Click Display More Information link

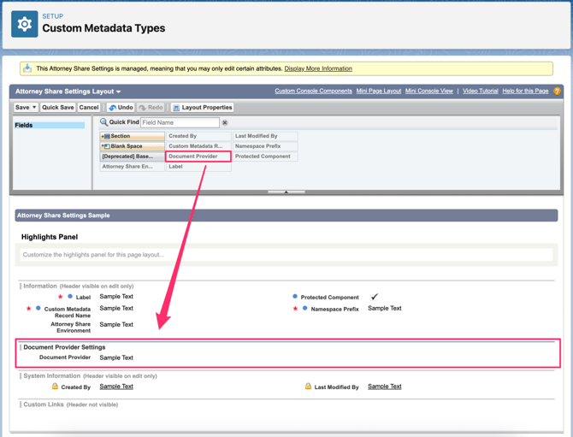pyautogui.click(x=318, y=68)
